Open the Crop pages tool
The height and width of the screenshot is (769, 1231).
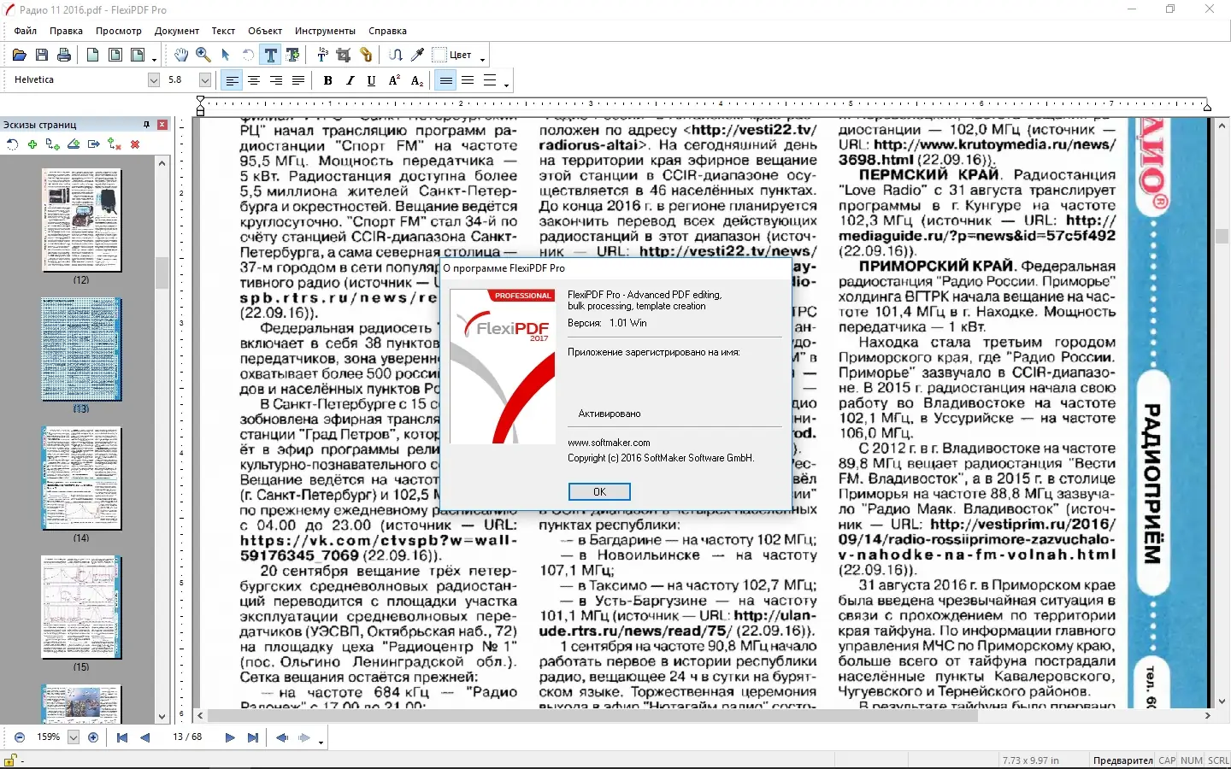point(342,55)
